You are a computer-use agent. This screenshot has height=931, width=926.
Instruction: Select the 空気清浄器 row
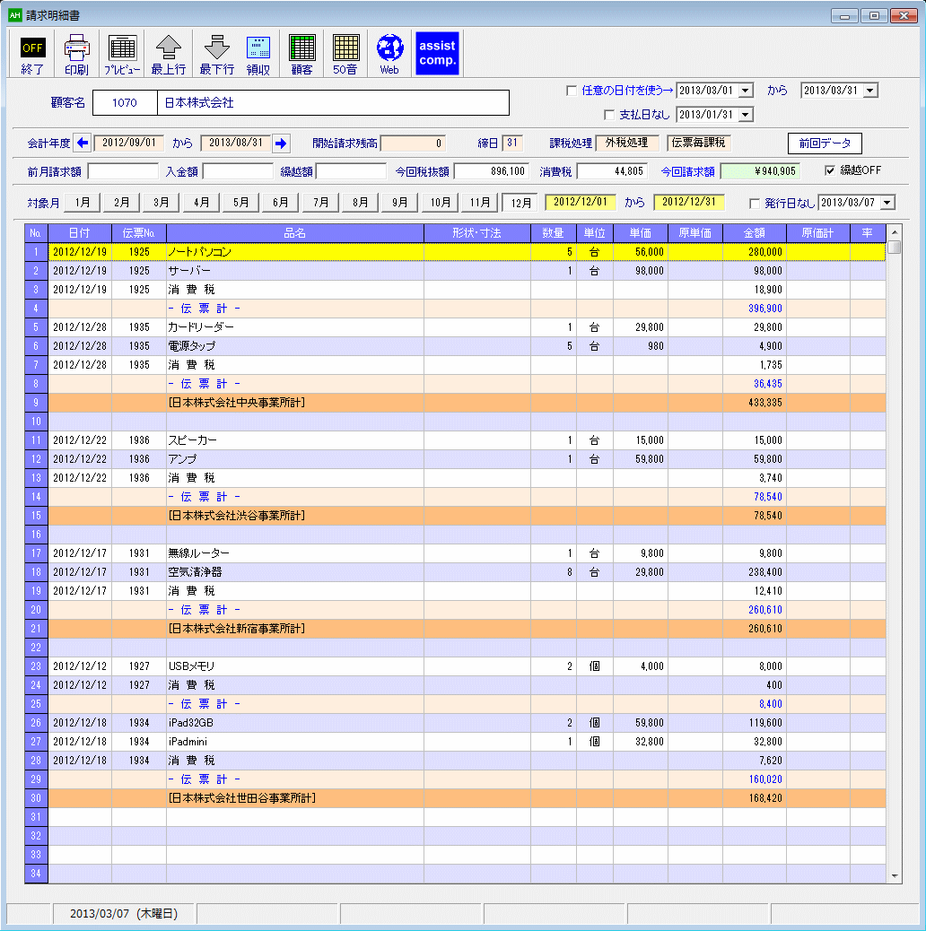coord(455,571)
